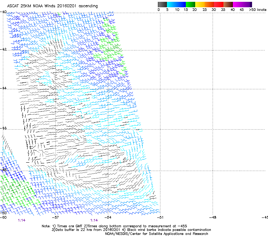Click the latitude label -40
The height and width of the screenshot is (236, 268).
pos(3,12)
